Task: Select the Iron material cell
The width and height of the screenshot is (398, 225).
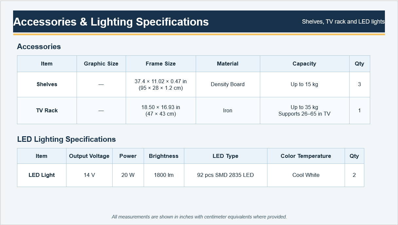Action: [x=228, y=110]
